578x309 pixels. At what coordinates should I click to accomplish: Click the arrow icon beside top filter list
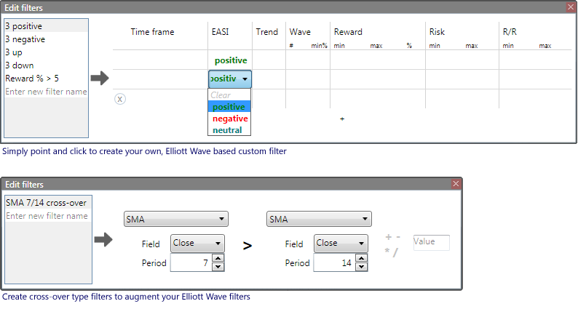click(99, 78)
